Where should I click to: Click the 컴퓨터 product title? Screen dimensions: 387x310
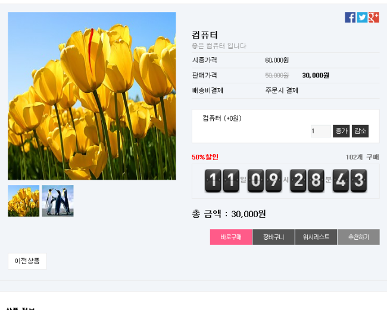pos(205,35)
